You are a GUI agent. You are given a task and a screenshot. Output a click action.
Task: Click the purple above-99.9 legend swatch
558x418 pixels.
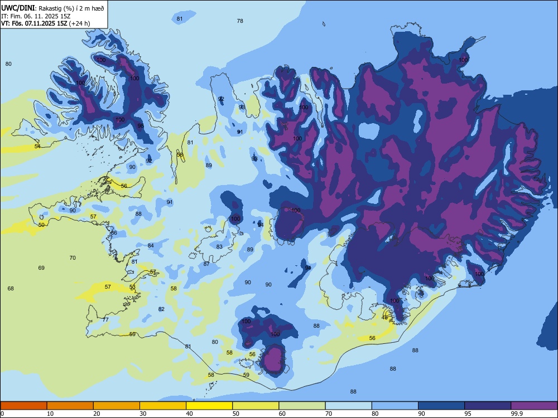pyautogui.click(x=534, y=406)
